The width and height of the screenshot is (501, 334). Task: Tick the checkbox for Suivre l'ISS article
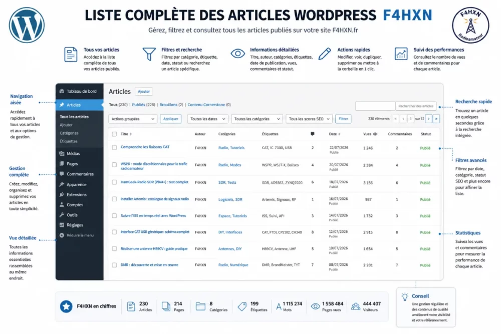114,216
